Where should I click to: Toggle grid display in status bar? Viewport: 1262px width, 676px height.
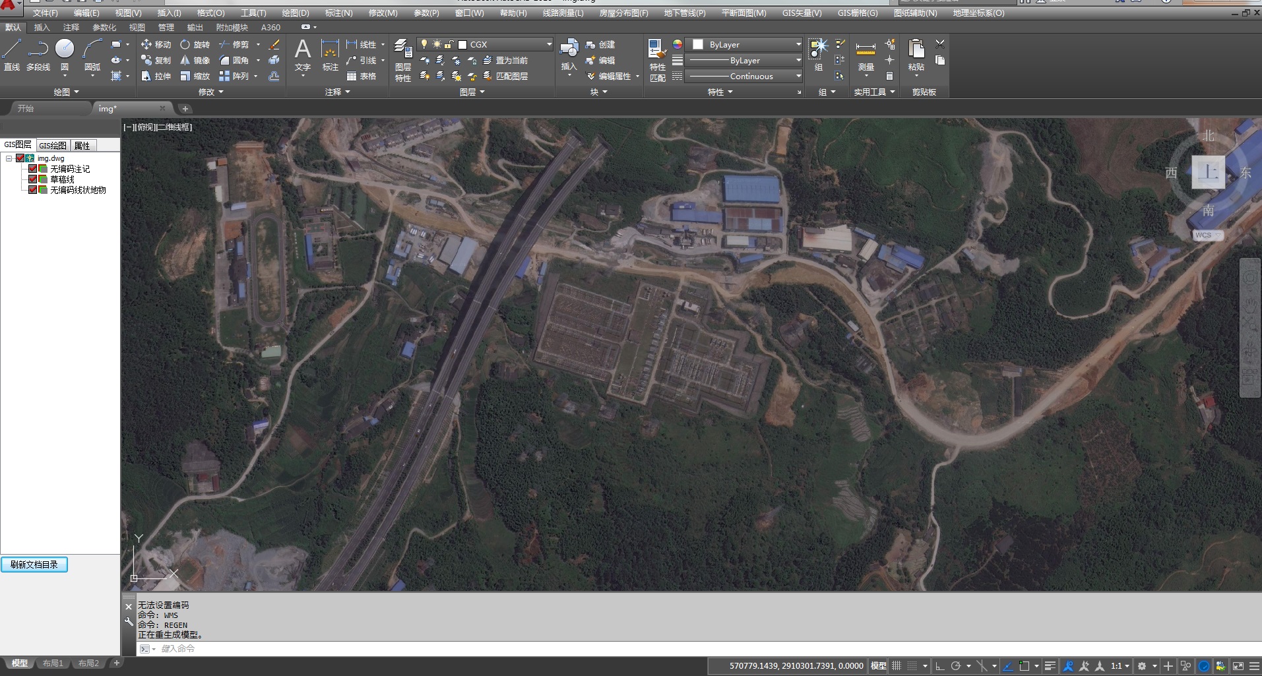[897, 666]
